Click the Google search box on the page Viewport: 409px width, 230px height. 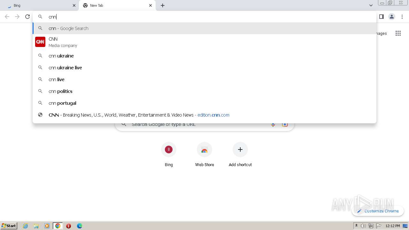coord(204,125)
